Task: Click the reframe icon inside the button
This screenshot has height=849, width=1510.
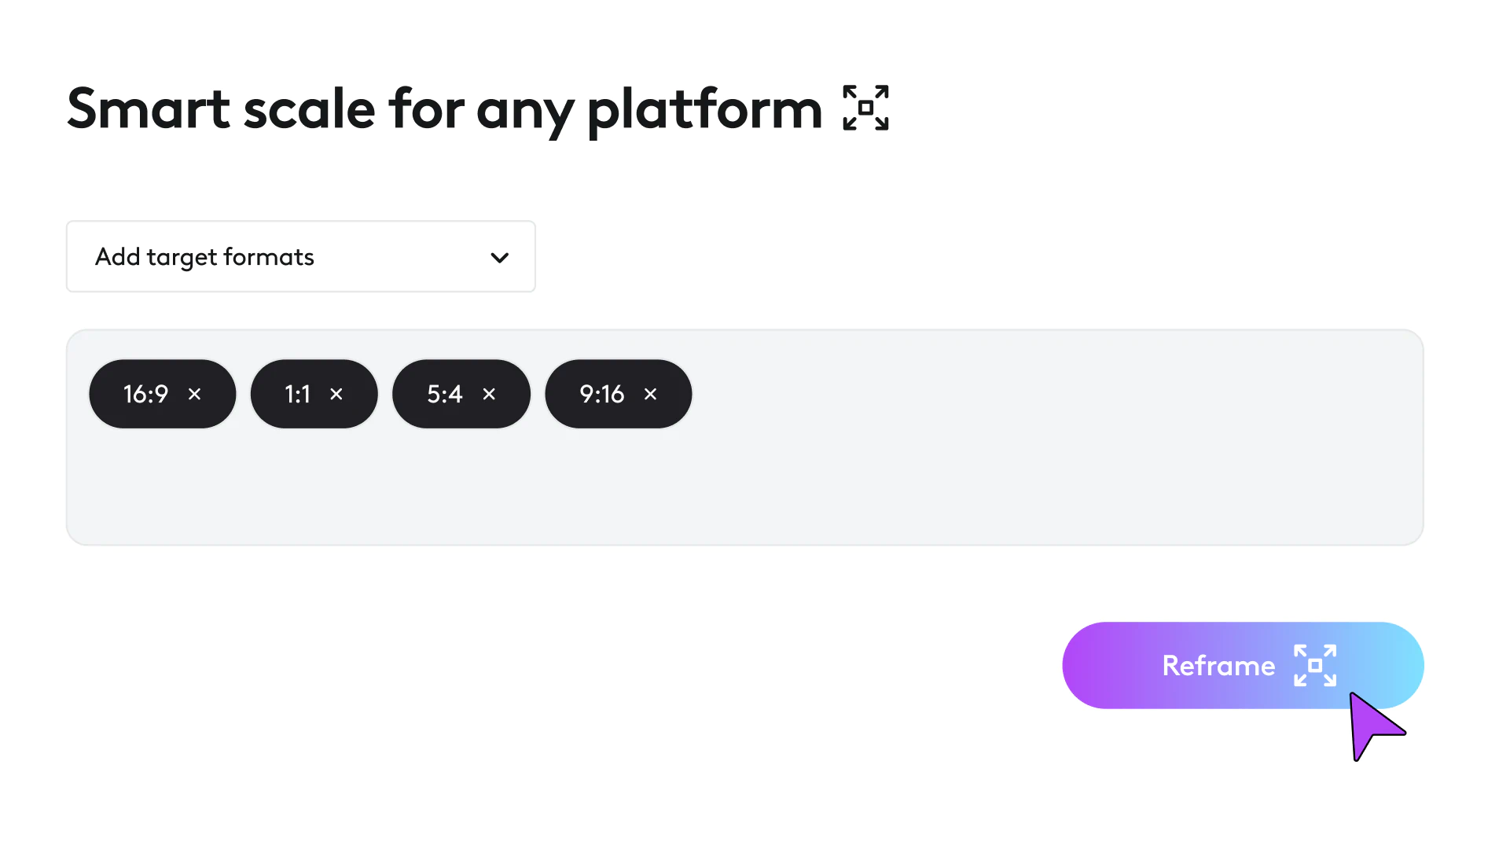Action: click(x=1315, y=665)
